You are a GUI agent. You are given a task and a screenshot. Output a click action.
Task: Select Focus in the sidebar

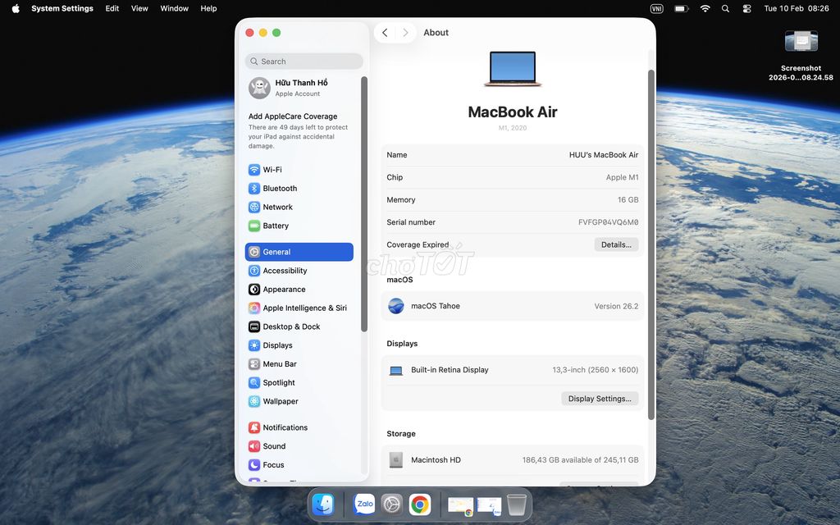click(x=272, y=464)
